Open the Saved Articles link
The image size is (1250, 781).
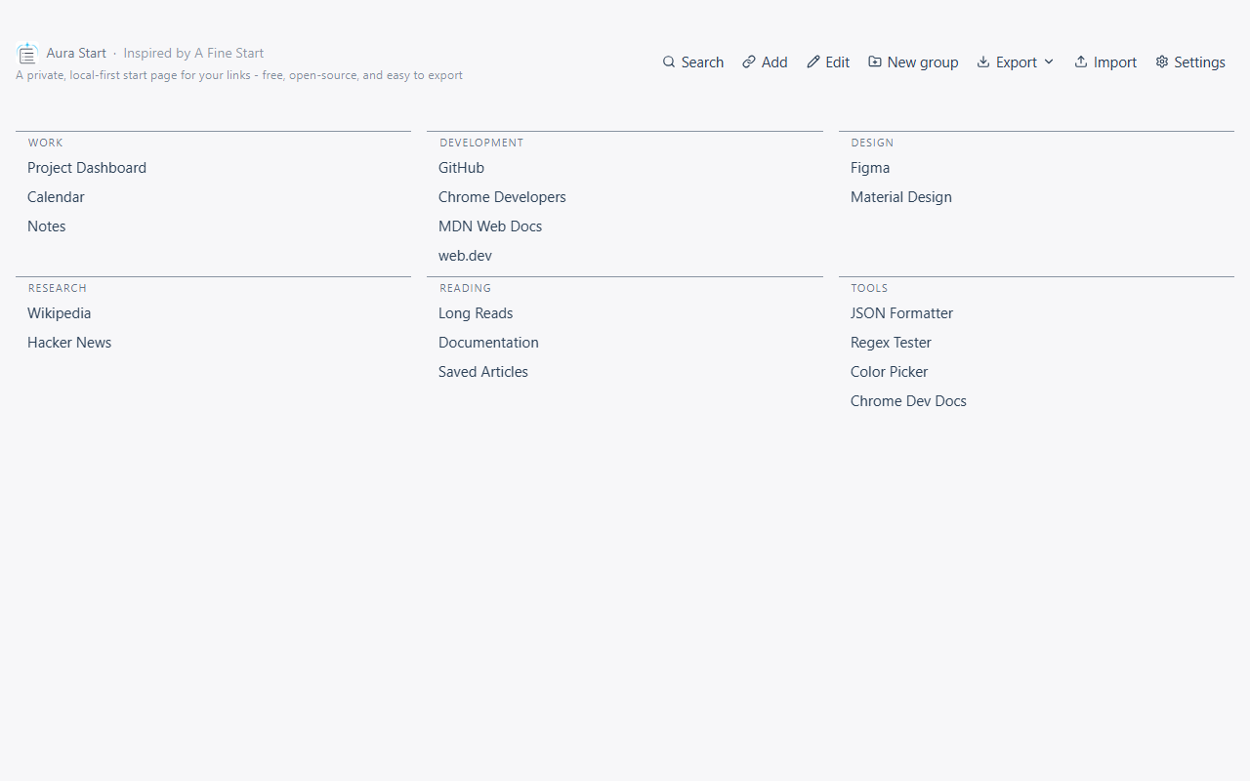(483, 372)
